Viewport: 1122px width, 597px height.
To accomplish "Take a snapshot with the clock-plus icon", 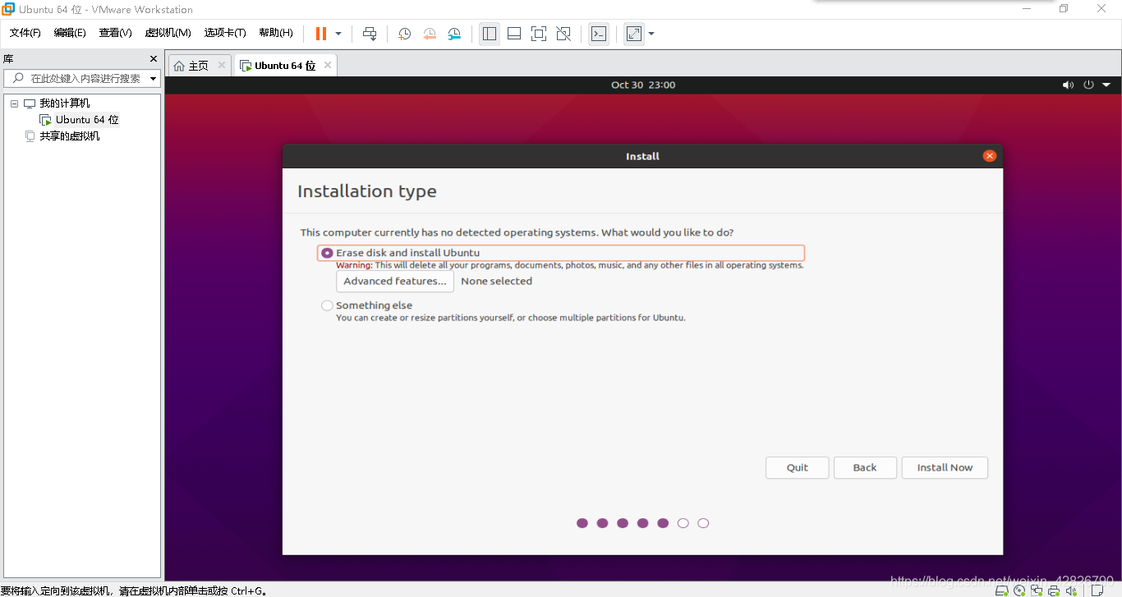I will click(405, 34).
